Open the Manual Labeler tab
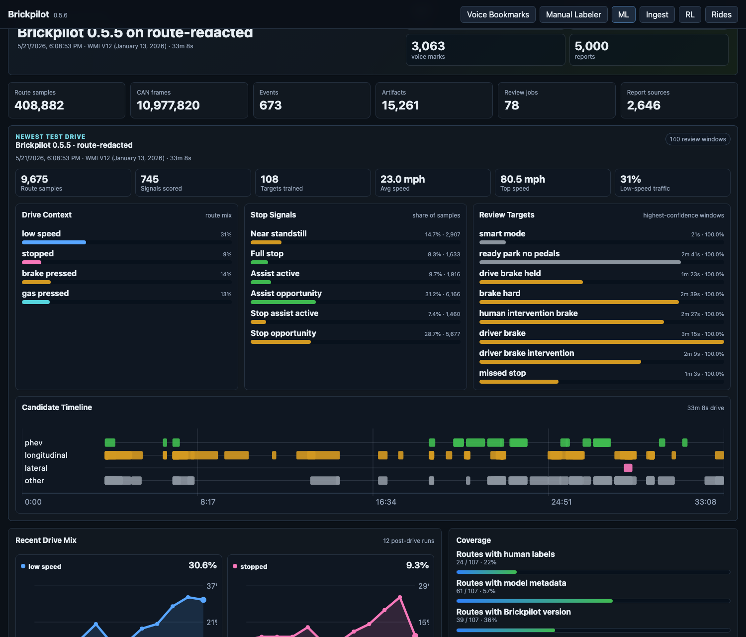The height and width of the screenshot is (637, 746). pos(573,14)
